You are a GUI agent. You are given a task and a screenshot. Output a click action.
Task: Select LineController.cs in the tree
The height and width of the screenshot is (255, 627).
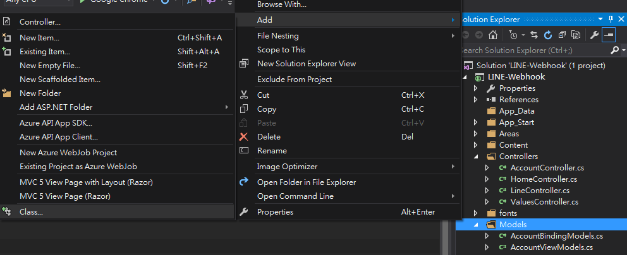click(539, 191)
